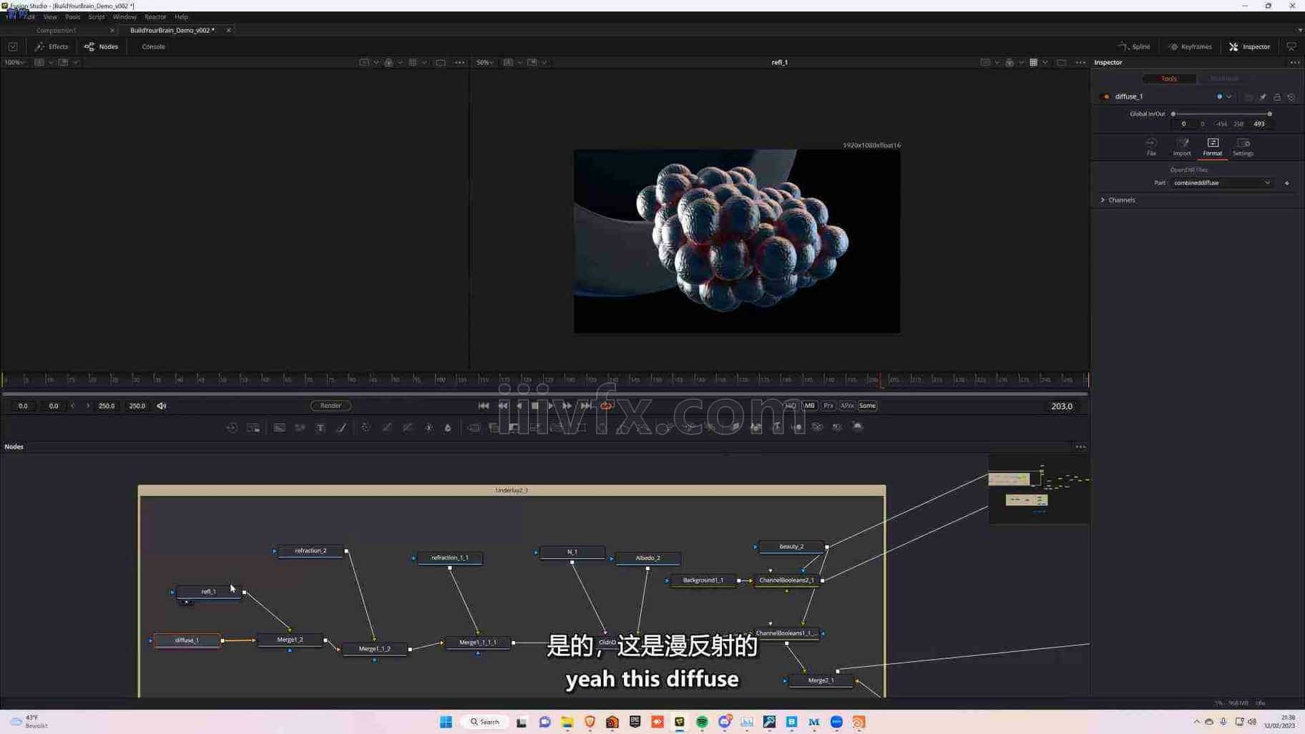Open the right viewer 50% zoom dropdown
Screen dimensions: 1305x734
point(485,62)
